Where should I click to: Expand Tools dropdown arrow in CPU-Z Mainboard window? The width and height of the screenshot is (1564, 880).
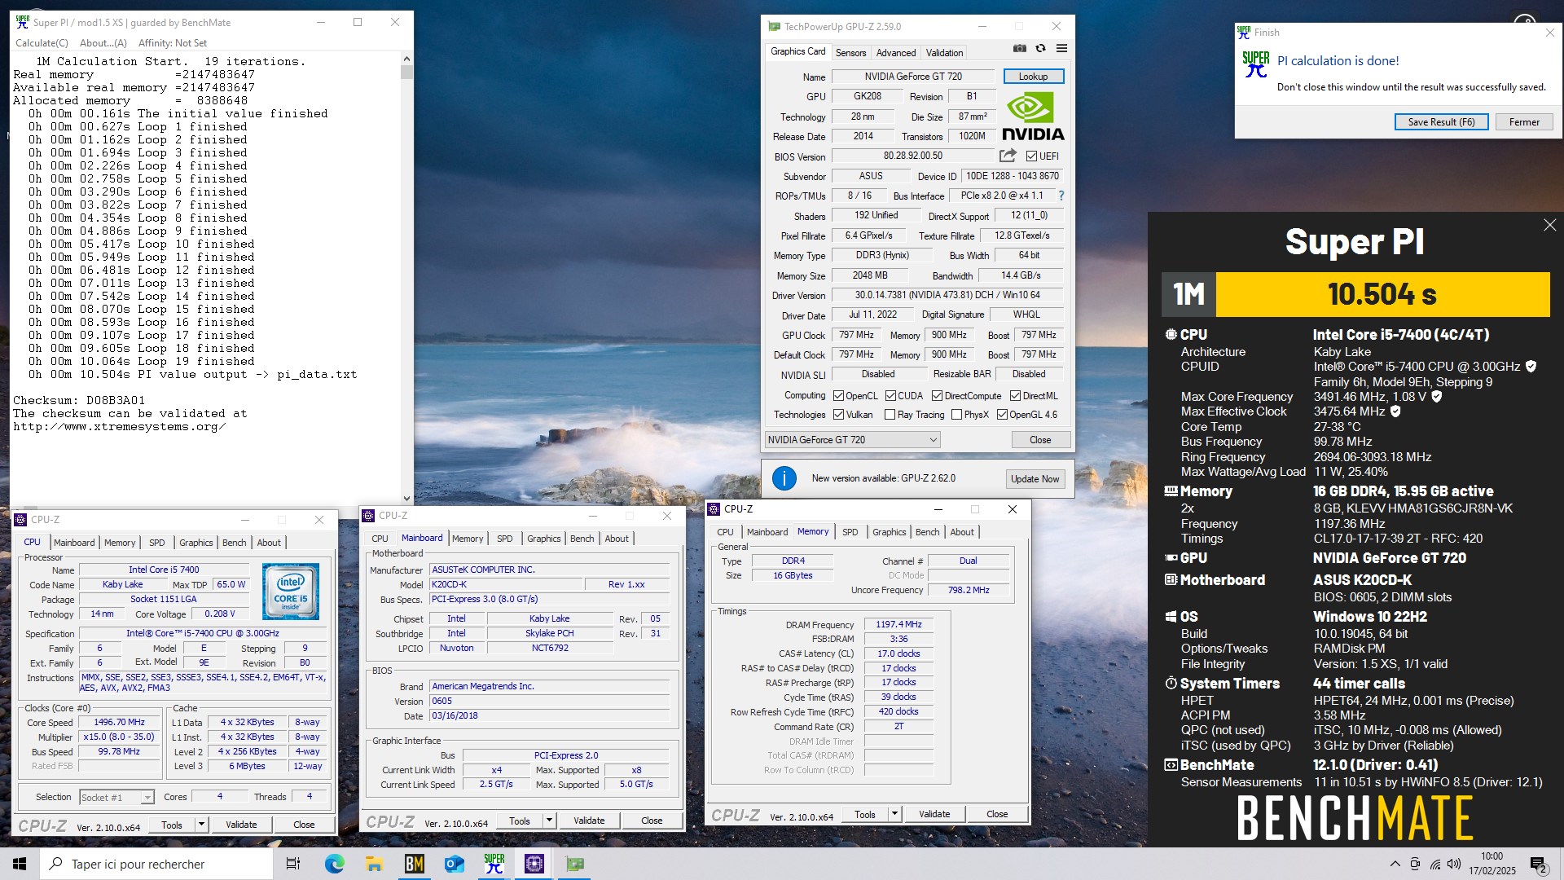click(x=549, y=821)
